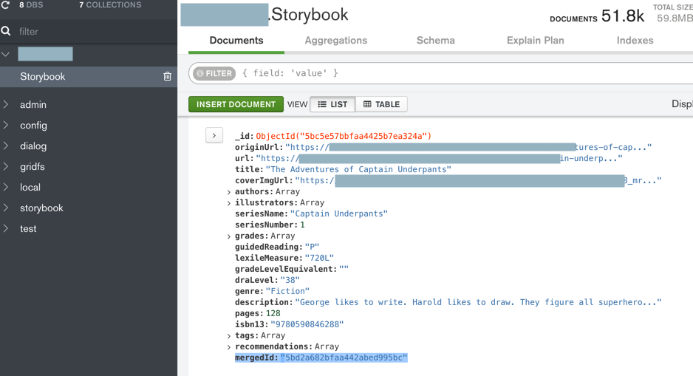
Task: Click the filter info icon button
Action: click(x=214, y=73)
